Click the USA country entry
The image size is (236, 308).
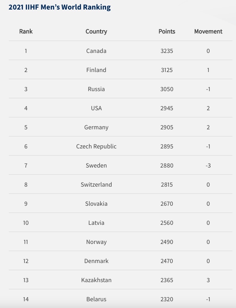96,108
